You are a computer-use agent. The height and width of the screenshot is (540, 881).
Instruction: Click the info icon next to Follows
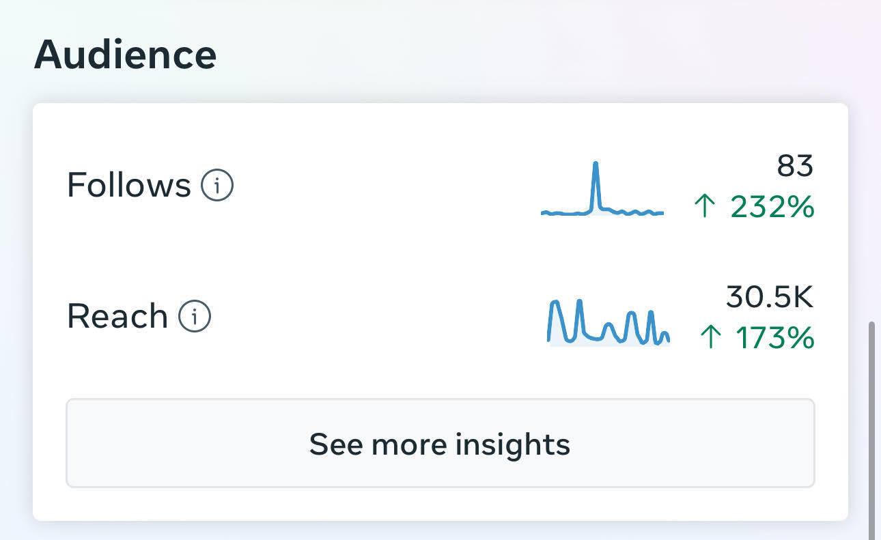pos(217,185)
